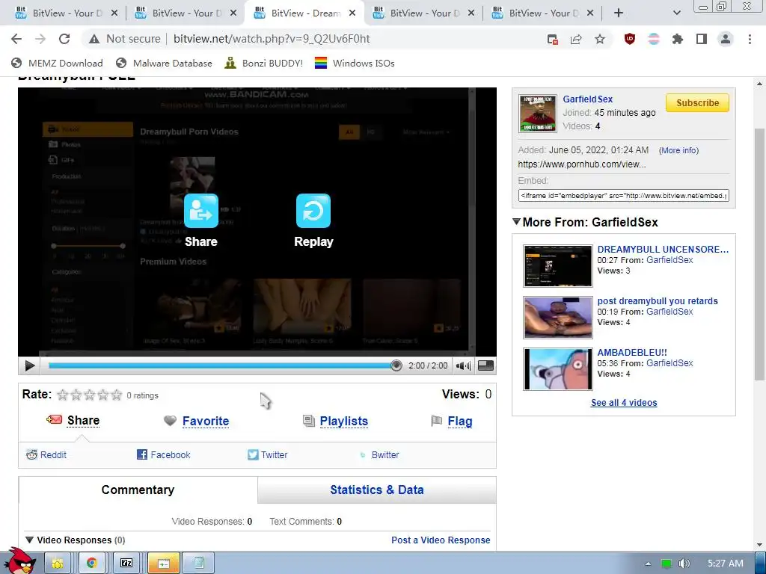Bookmark this page with the star icon
The width and height of the screenshot is (766, 574).
[x=600, y=39]
